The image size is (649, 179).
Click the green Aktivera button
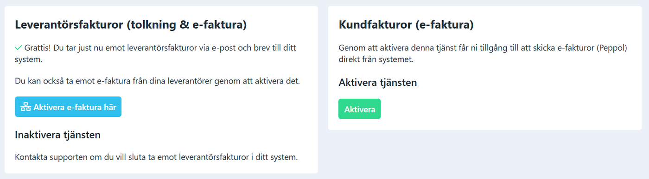(360, 109)
